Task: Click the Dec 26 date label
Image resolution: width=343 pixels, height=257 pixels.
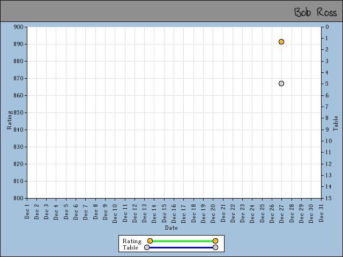Action: (272, 213)
